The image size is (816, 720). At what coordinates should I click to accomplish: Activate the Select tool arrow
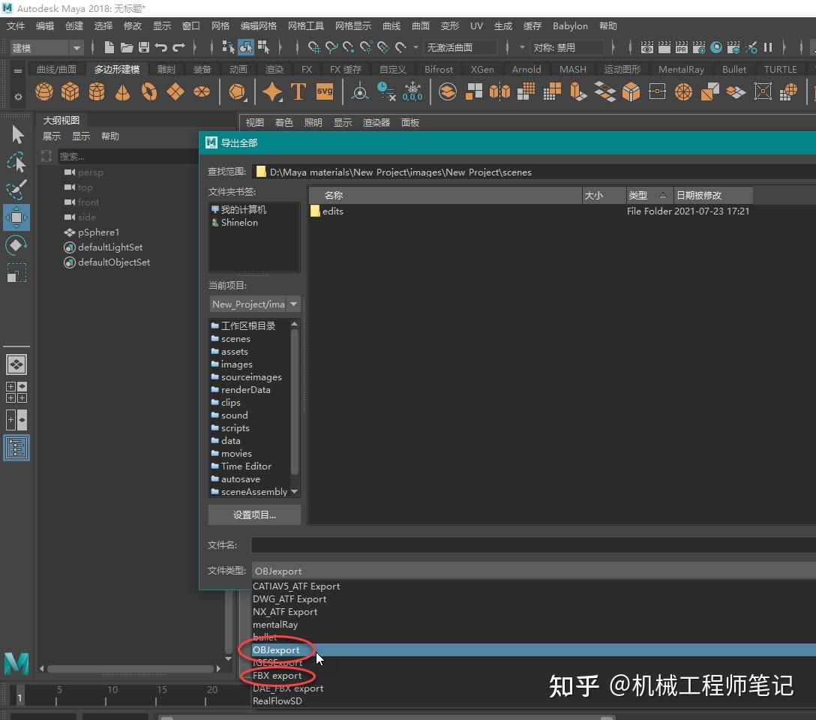point(17,135)
